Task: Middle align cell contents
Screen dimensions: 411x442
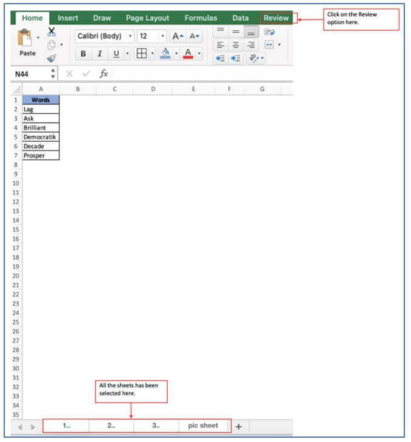Action: tap(236, 31)
